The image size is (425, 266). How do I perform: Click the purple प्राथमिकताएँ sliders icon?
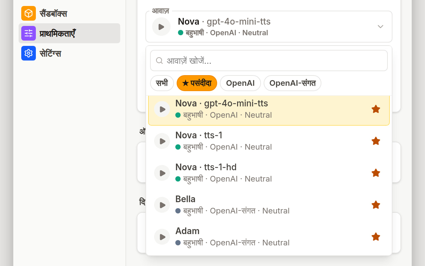[x=29, y=33]
